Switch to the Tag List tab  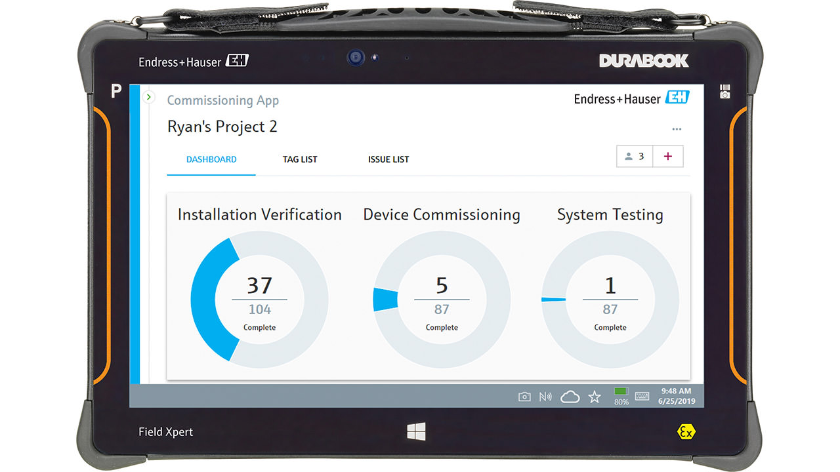click(300, 159)
